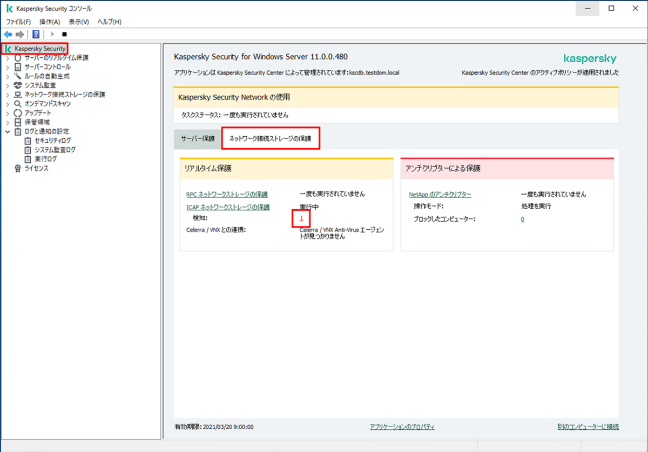Click the システム監査 heart icon

[x=18, y=85]
